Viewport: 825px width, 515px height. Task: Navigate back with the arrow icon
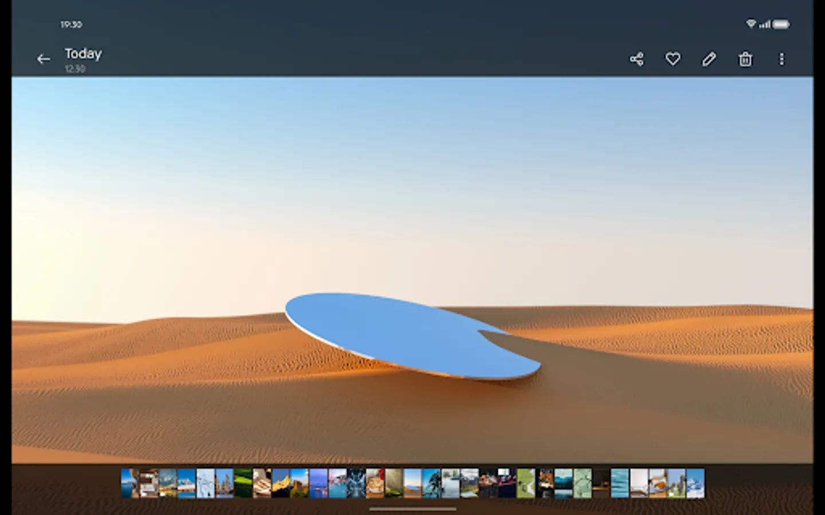point(44,58)
